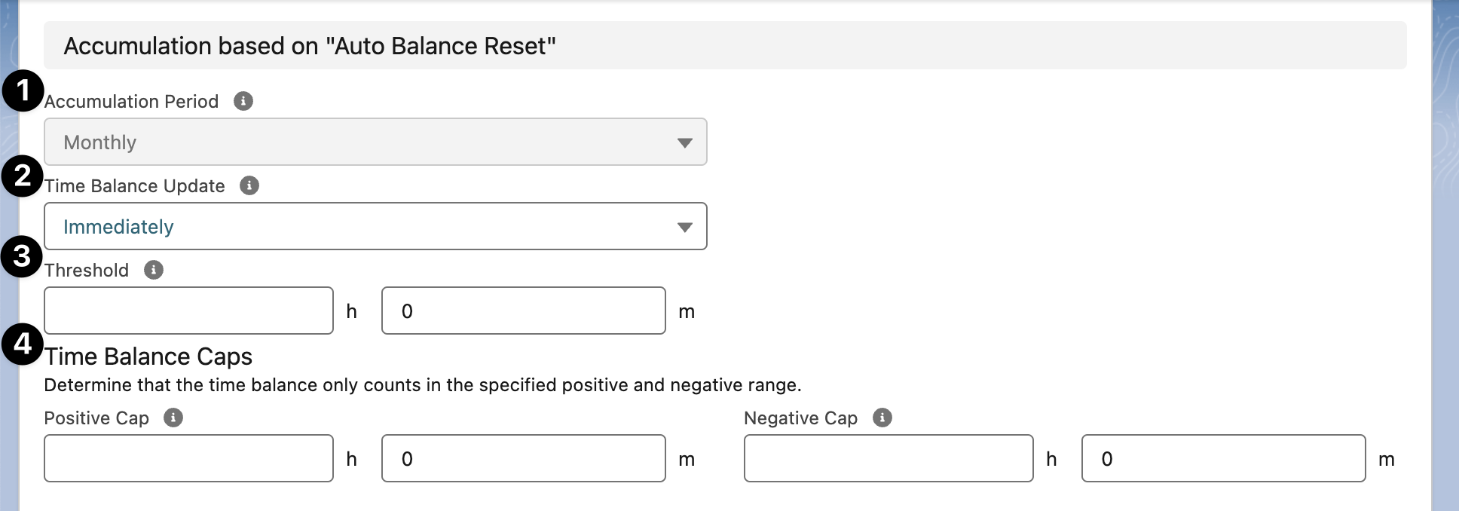Click the info icon next to Accumulation Period

[x=243, y=101]
